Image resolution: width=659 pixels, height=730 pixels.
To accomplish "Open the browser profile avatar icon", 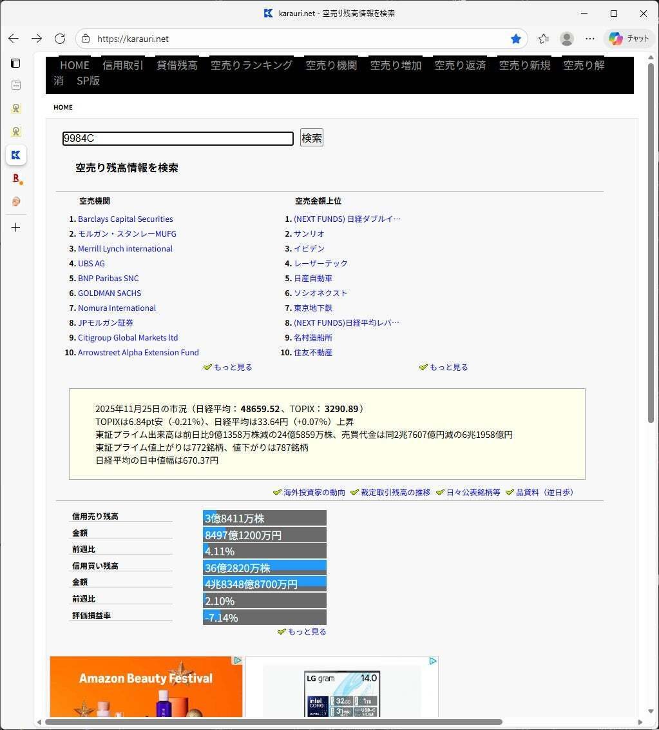I will (x=566, y=39).
